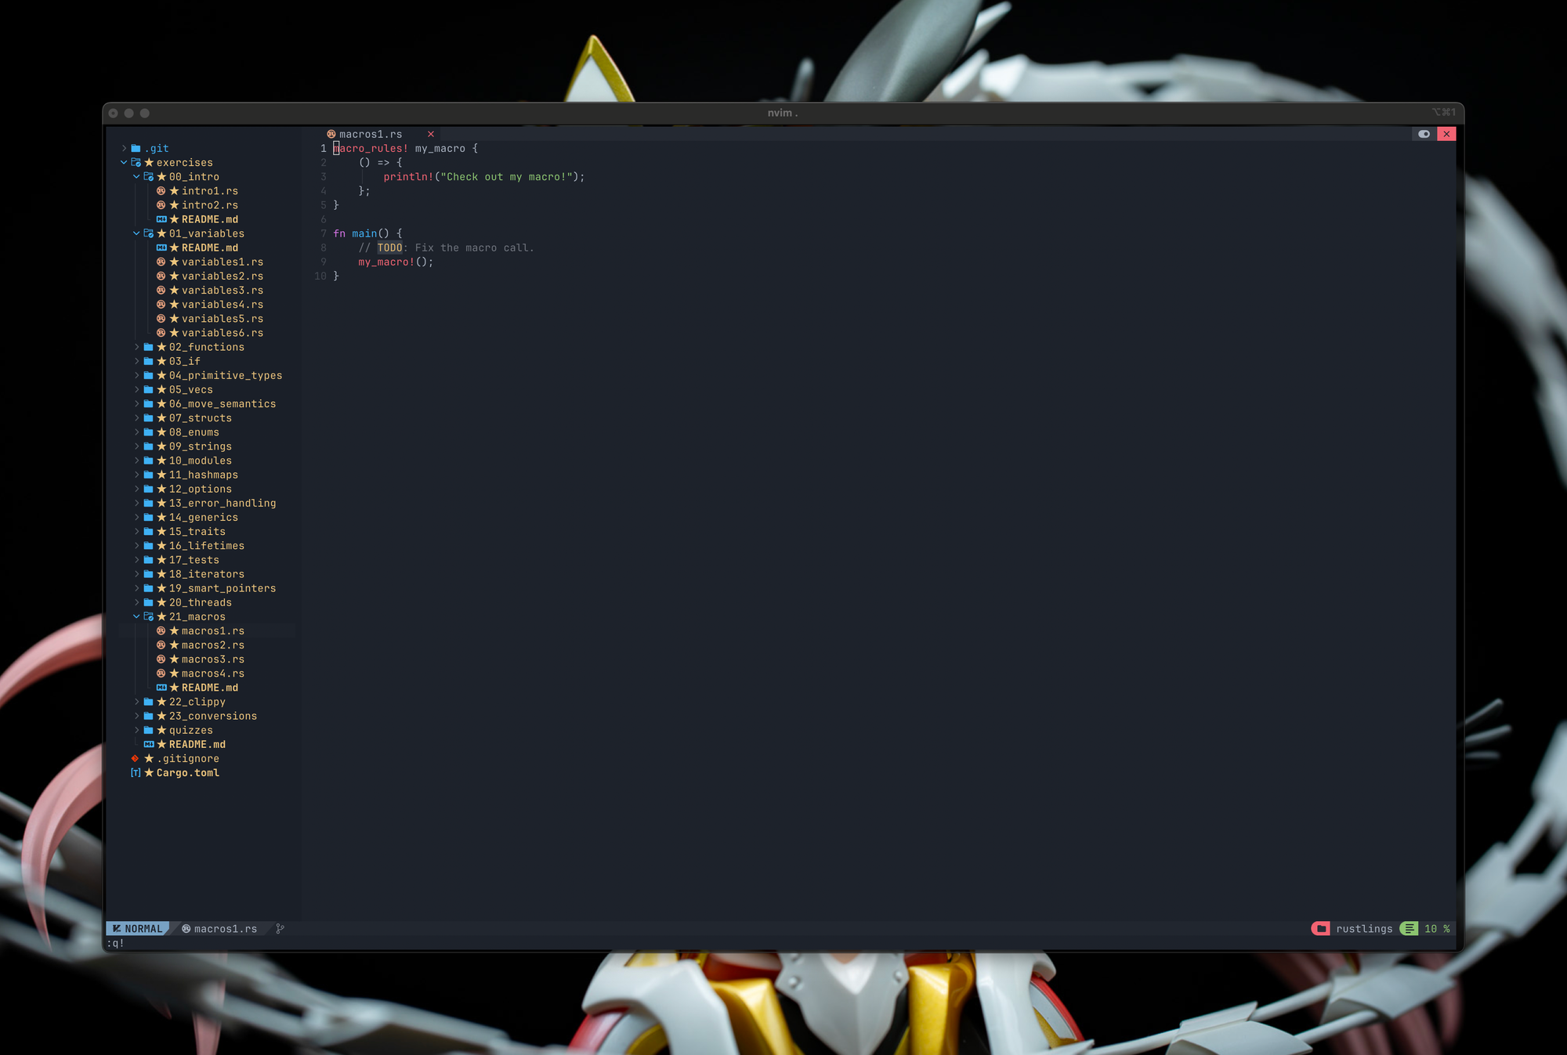Click the star marker beside exercises
Screen dimensions: 1567x1055
149,162
